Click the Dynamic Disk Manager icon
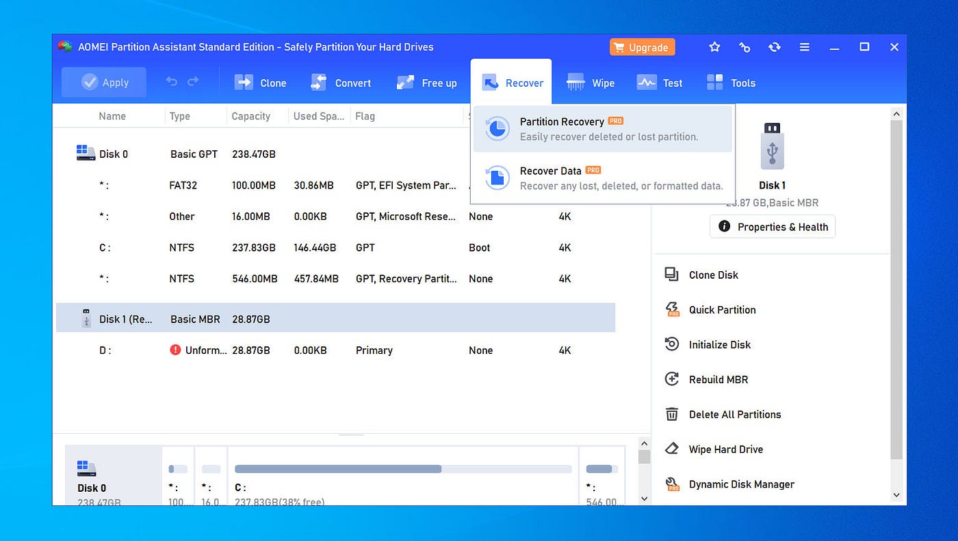This screenshot has height=541, width=958. [x=672, y=484]
